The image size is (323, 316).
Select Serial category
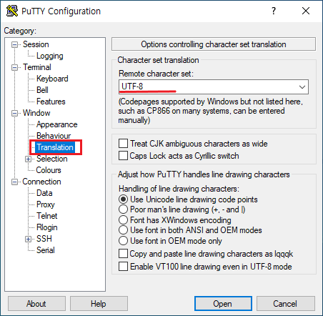point(46,250)
